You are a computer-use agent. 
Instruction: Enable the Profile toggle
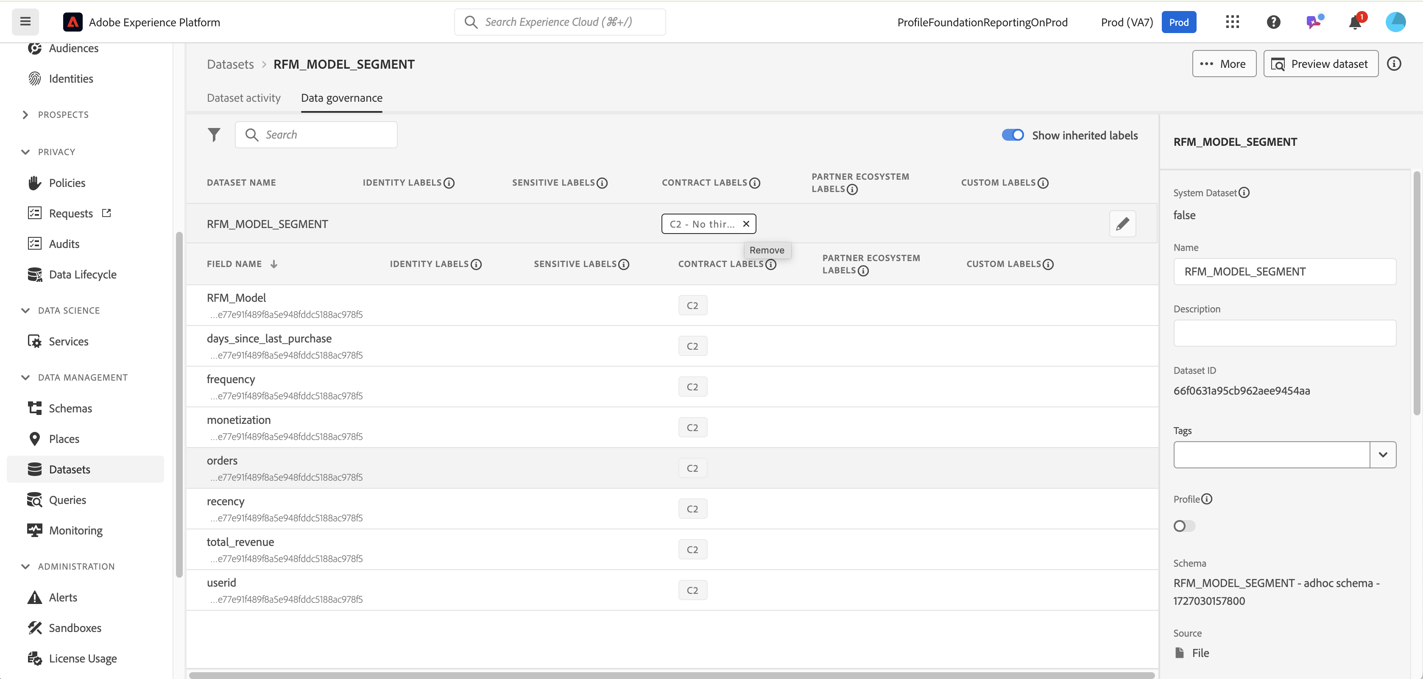(x=1184, y=526)
